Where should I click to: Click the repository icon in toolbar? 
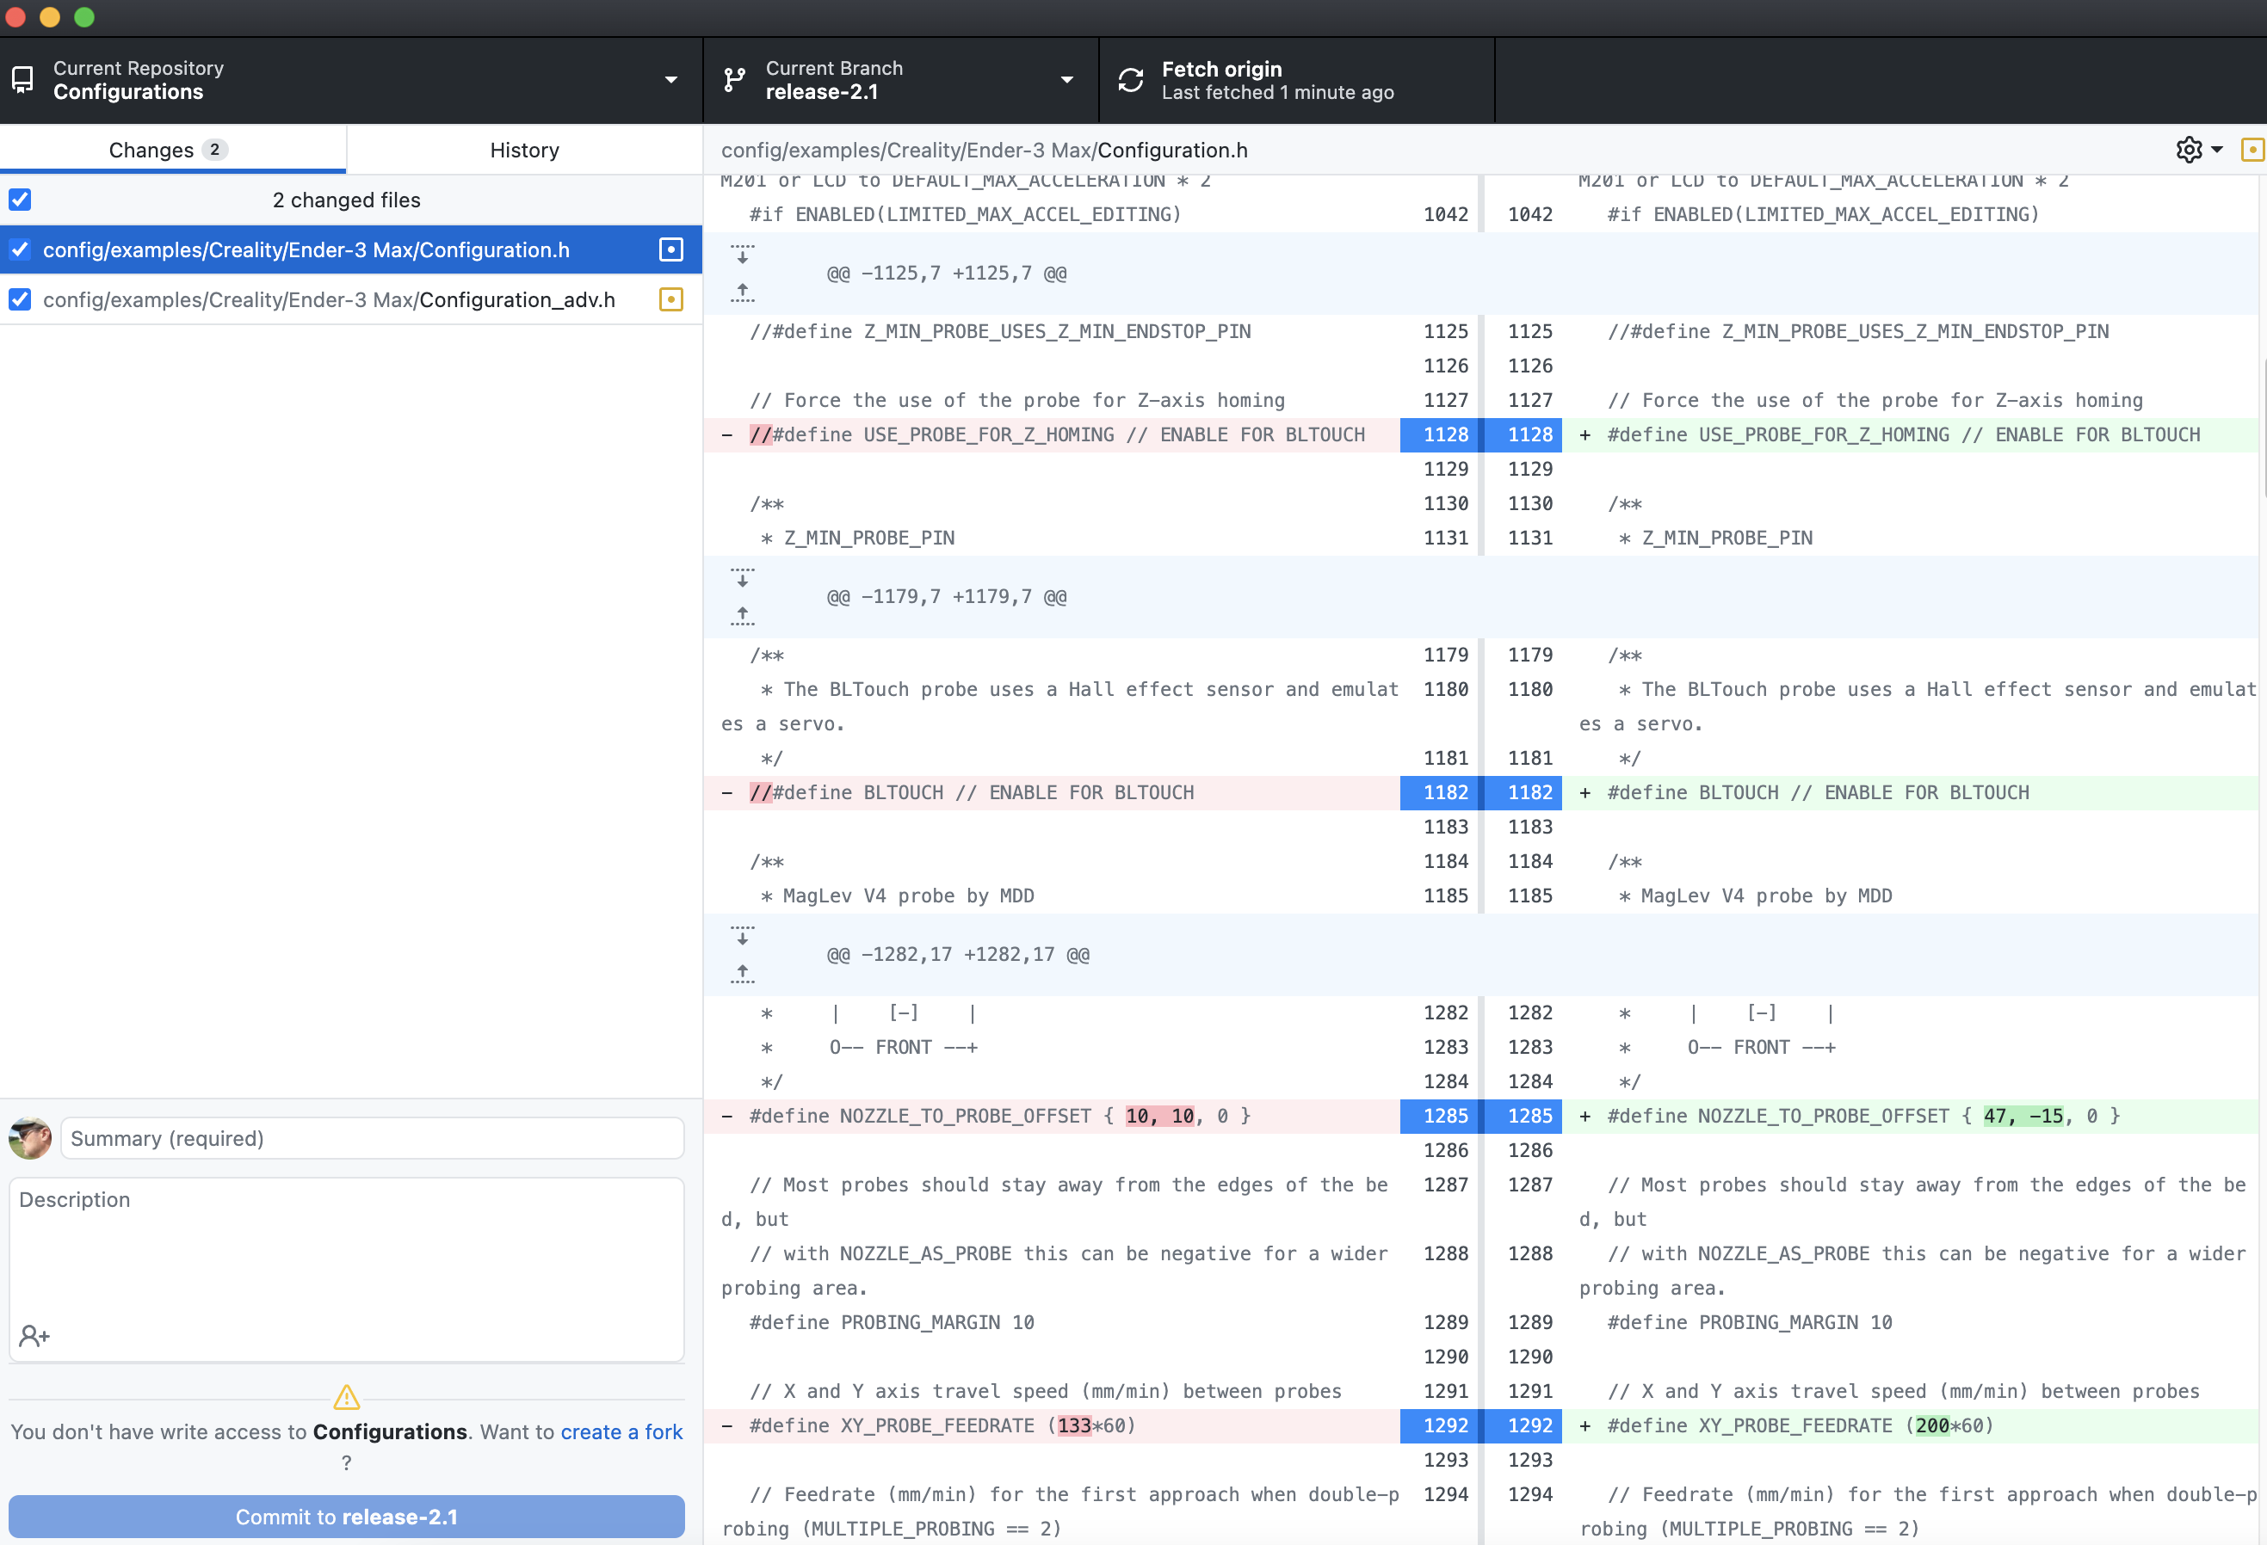click(x=22, y=80)
